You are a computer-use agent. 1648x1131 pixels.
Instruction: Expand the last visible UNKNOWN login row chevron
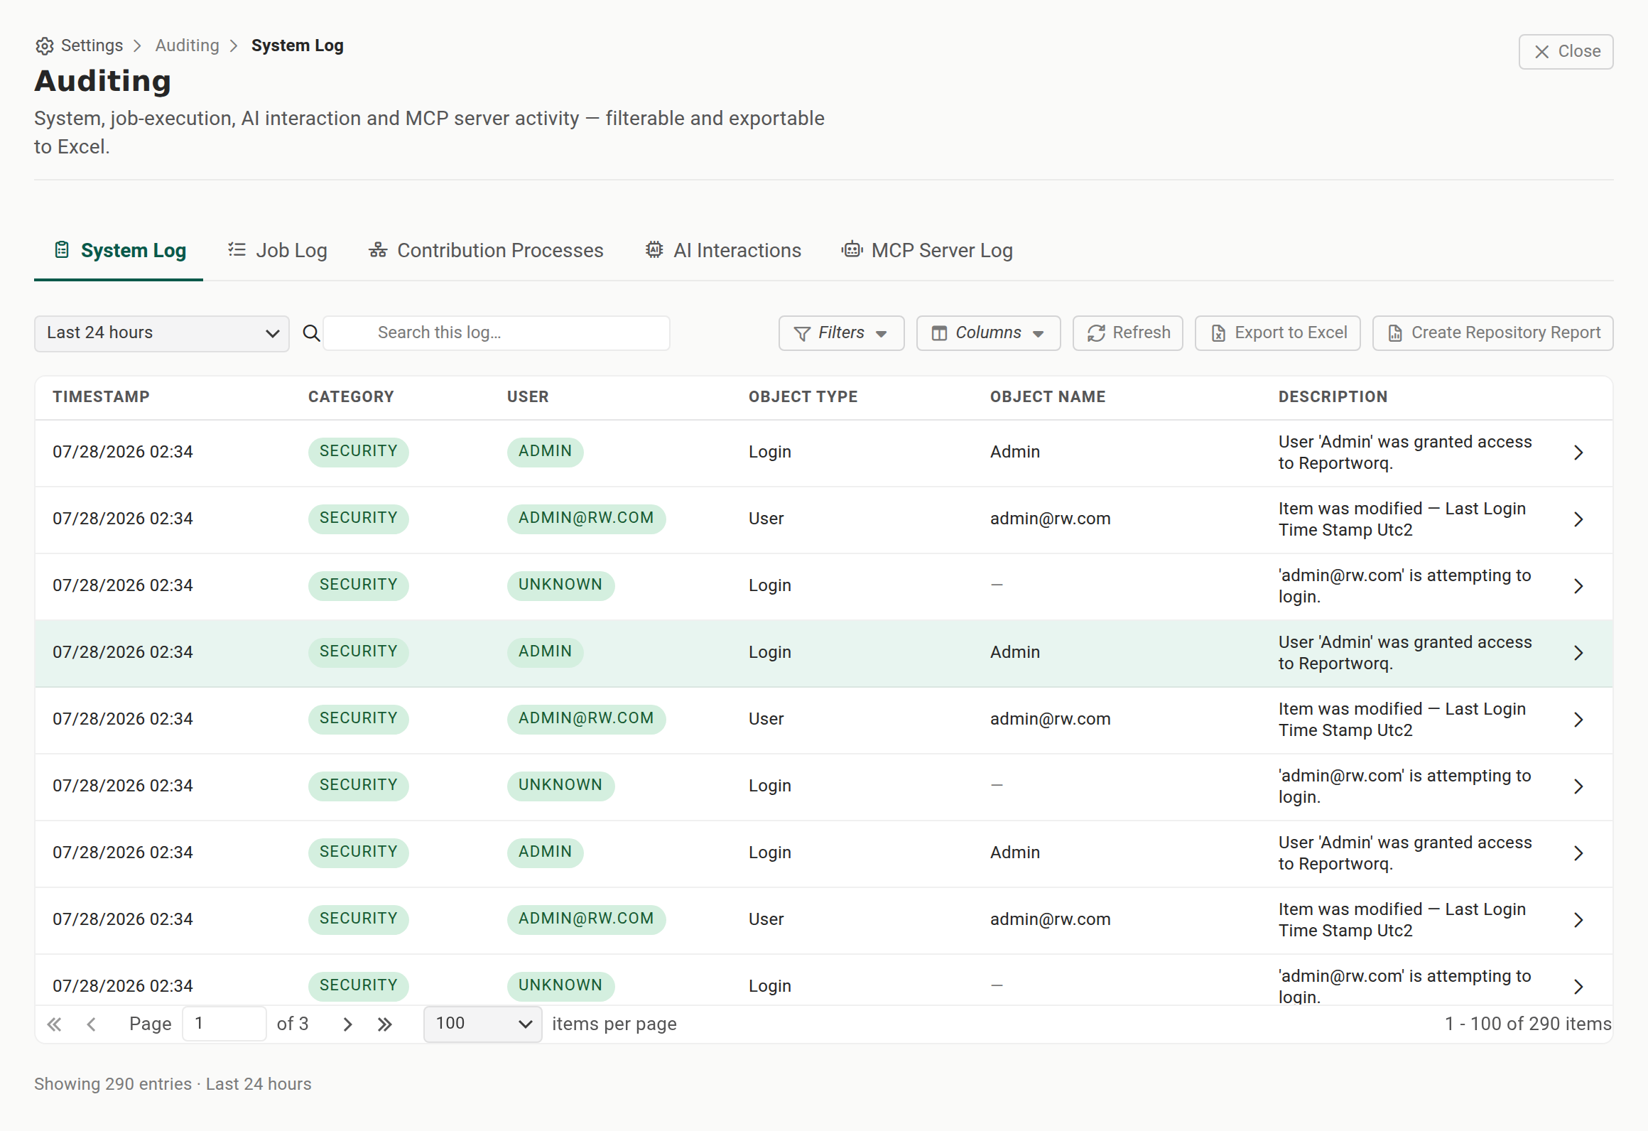(1578, 987)
